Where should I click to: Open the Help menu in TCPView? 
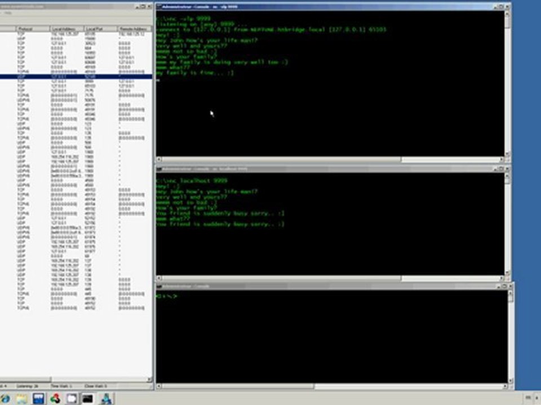tap(8, 13)
